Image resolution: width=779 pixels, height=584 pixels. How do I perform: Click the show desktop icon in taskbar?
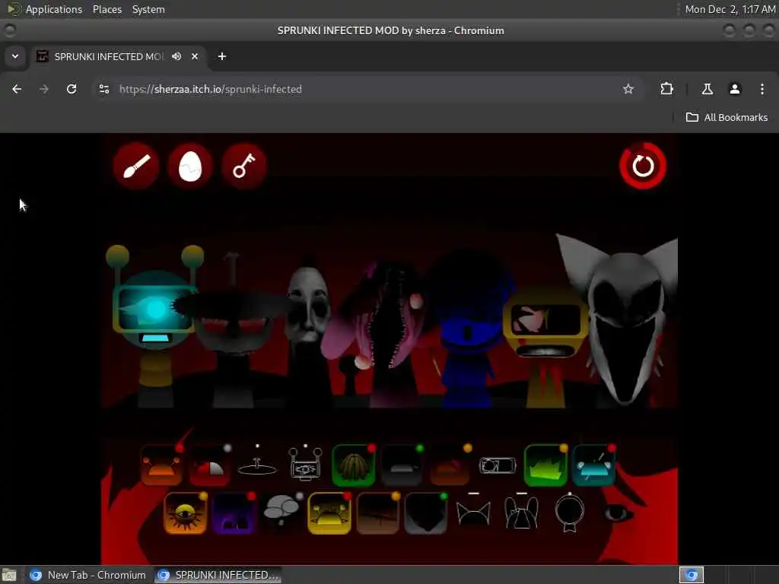coord(9,575)
